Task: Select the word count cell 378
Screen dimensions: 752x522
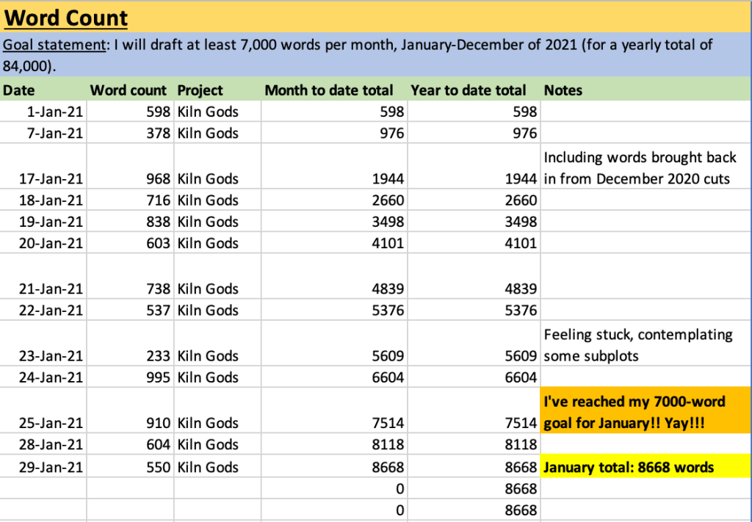Action: [x=130, y=133]
